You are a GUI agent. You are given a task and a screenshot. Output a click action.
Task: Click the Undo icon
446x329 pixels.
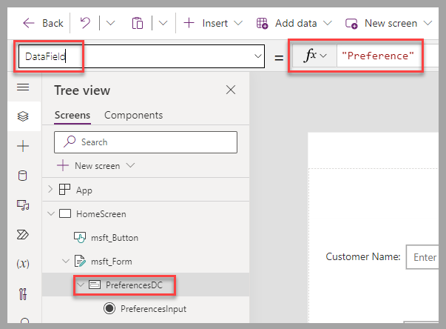(x=85, y=23)
